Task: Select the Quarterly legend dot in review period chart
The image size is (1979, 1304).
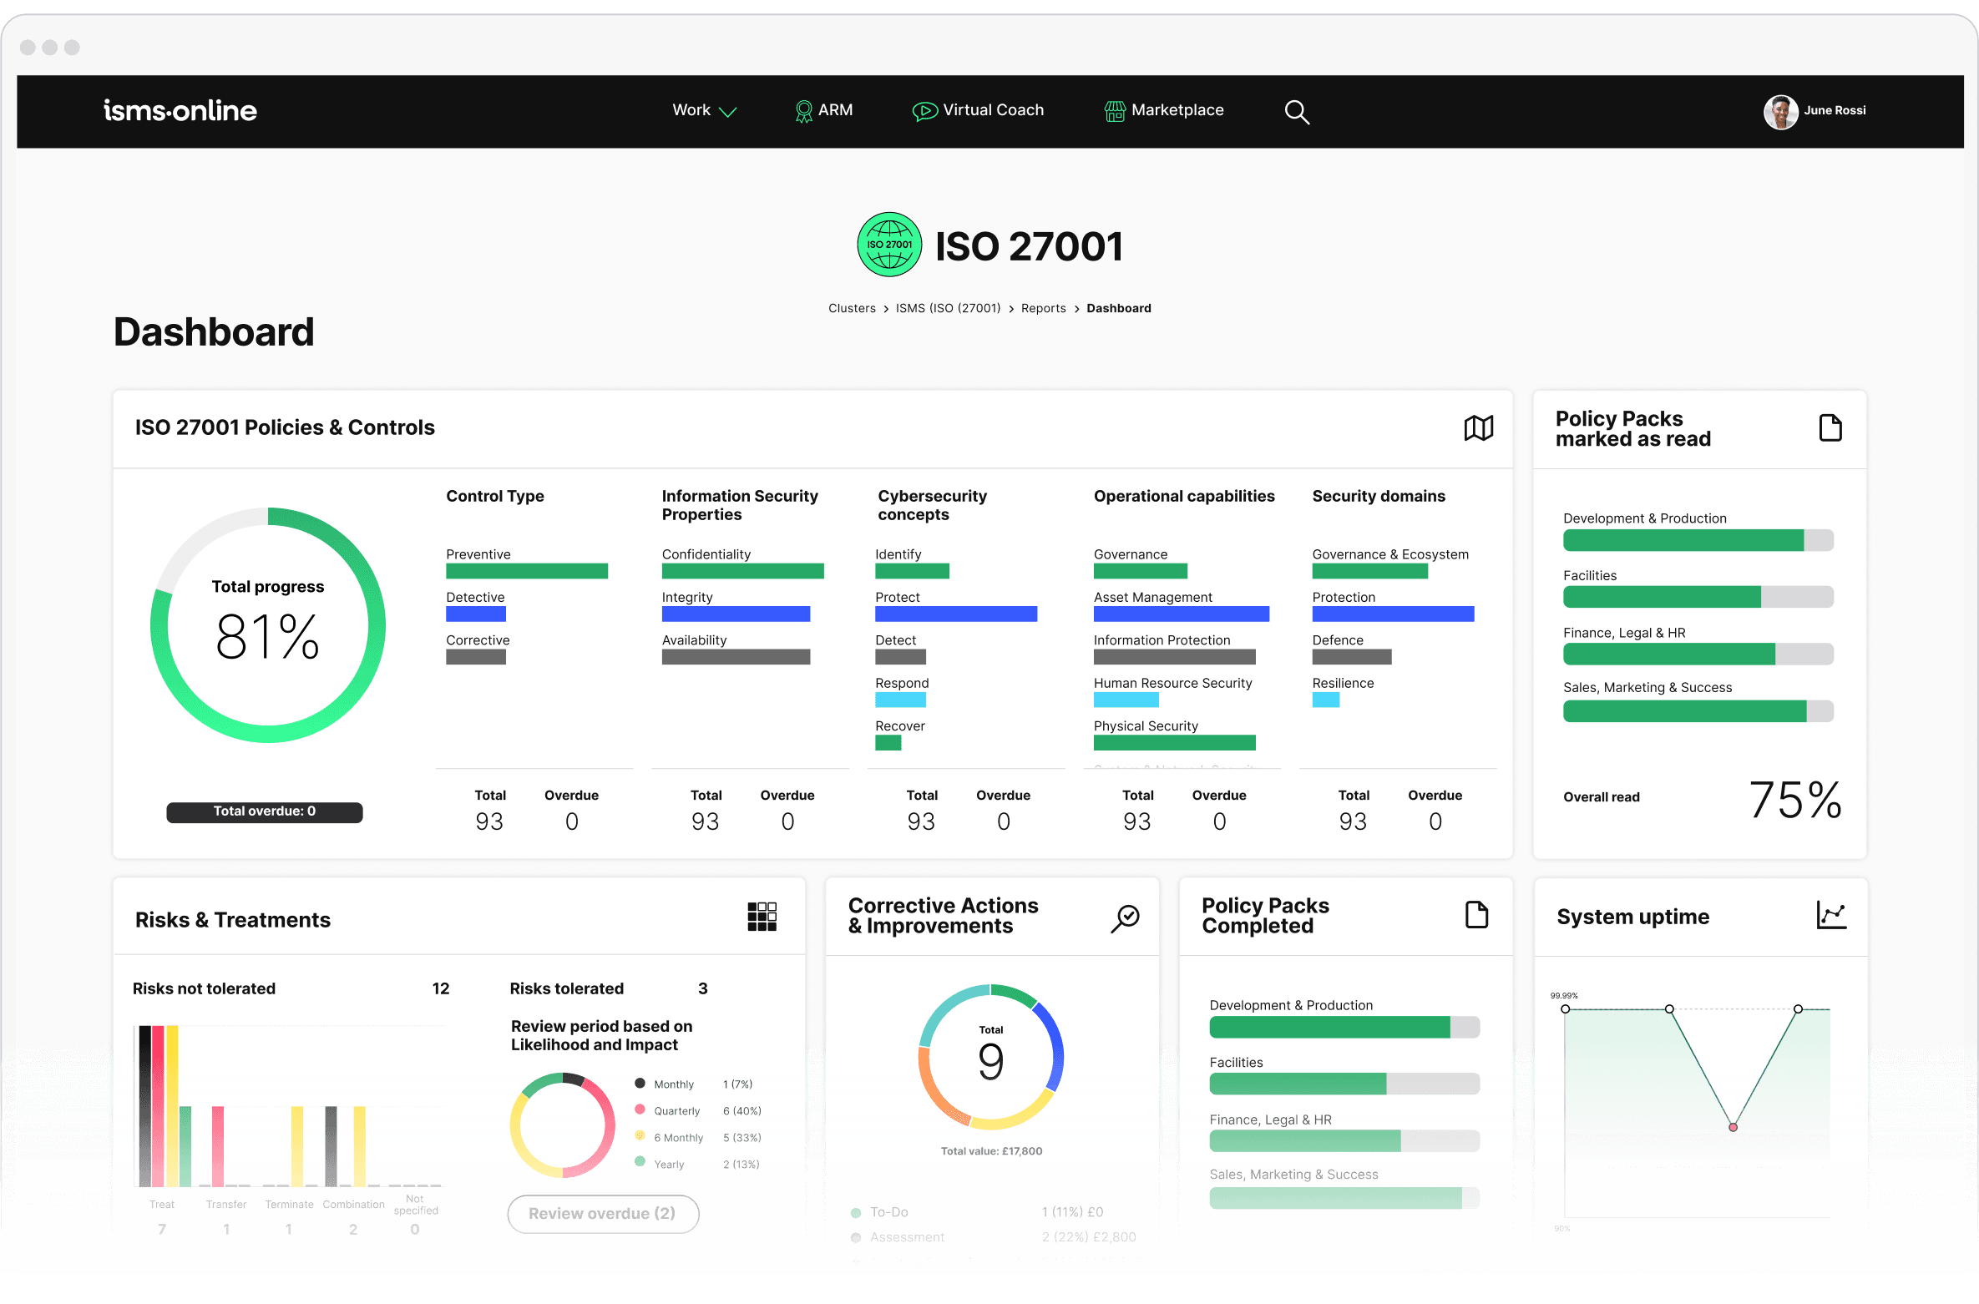Action: click(x=640, y=1110)
